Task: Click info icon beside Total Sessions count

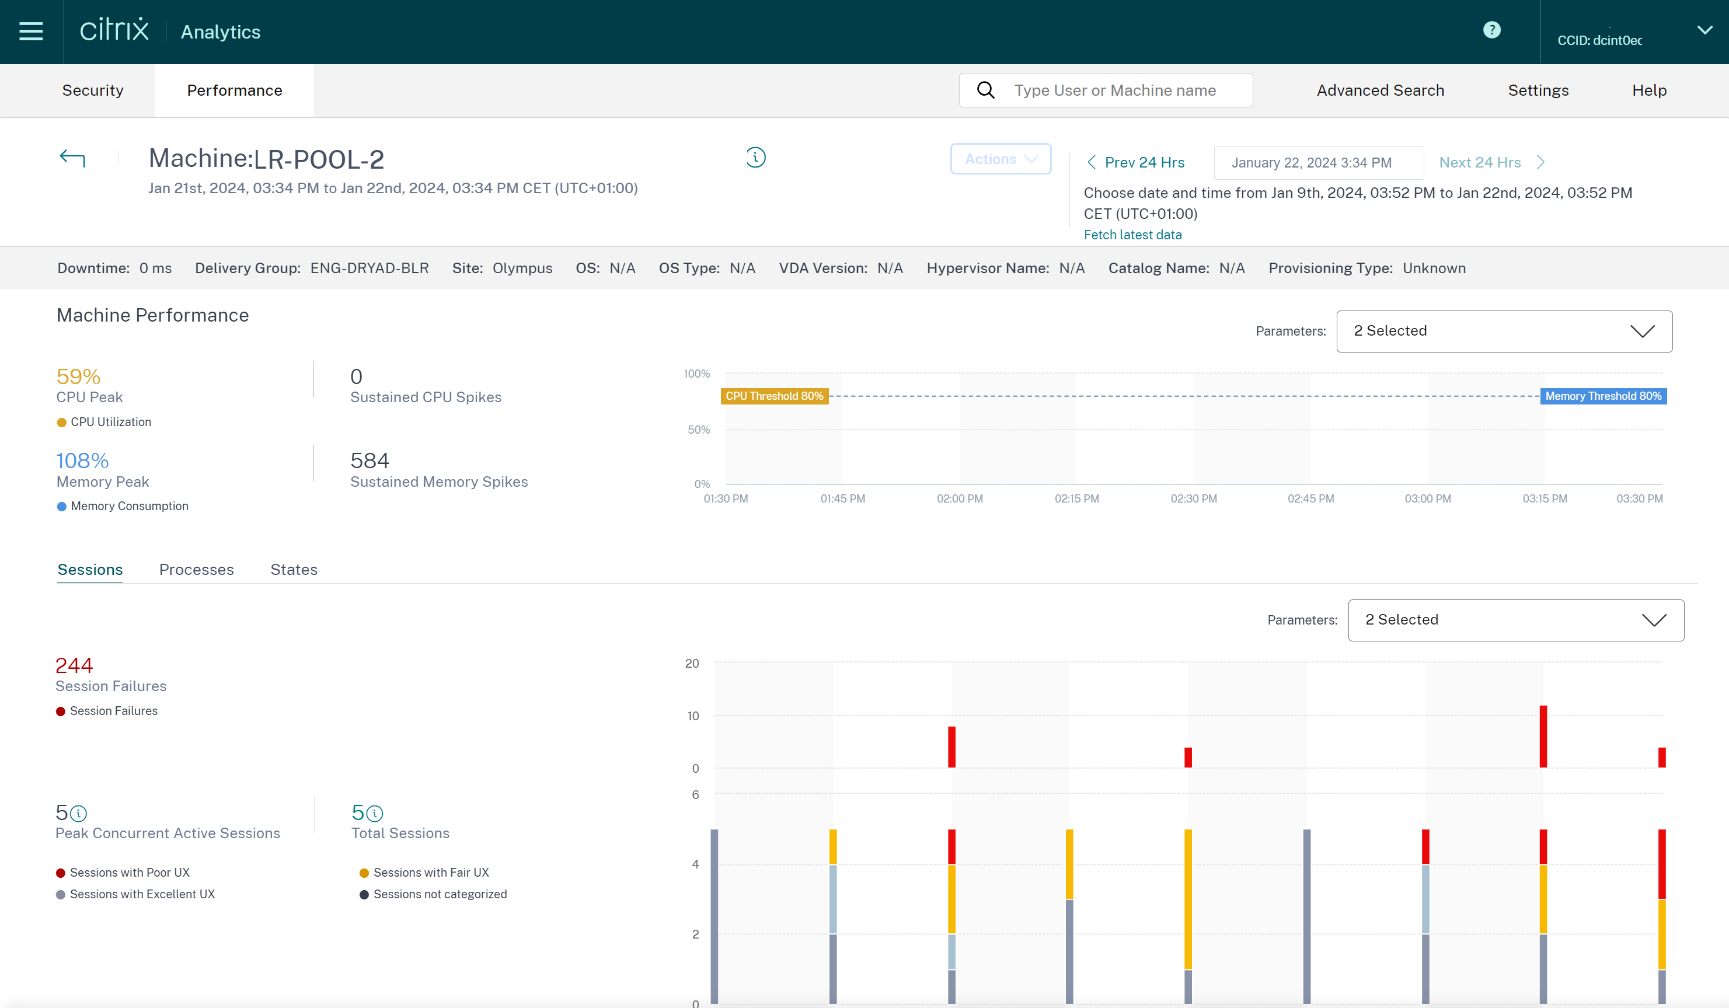Action: [x=375, y=814]
